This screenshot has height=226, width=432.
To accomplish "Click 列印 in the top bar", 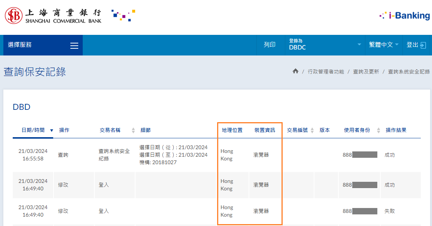I will point(270,45).
